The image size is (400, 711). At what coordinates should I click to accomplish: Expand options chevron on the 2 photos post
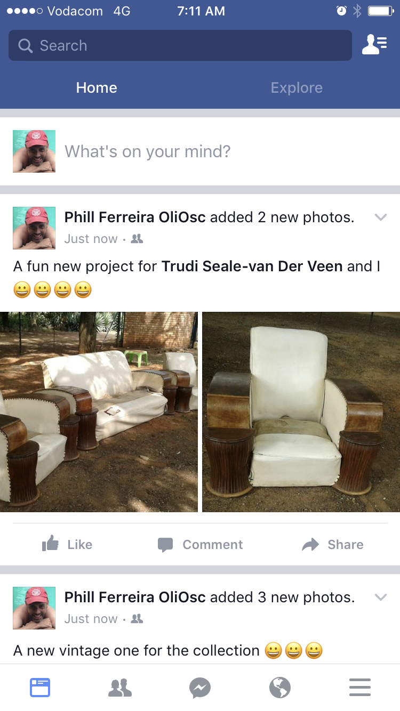coord(380,217)
